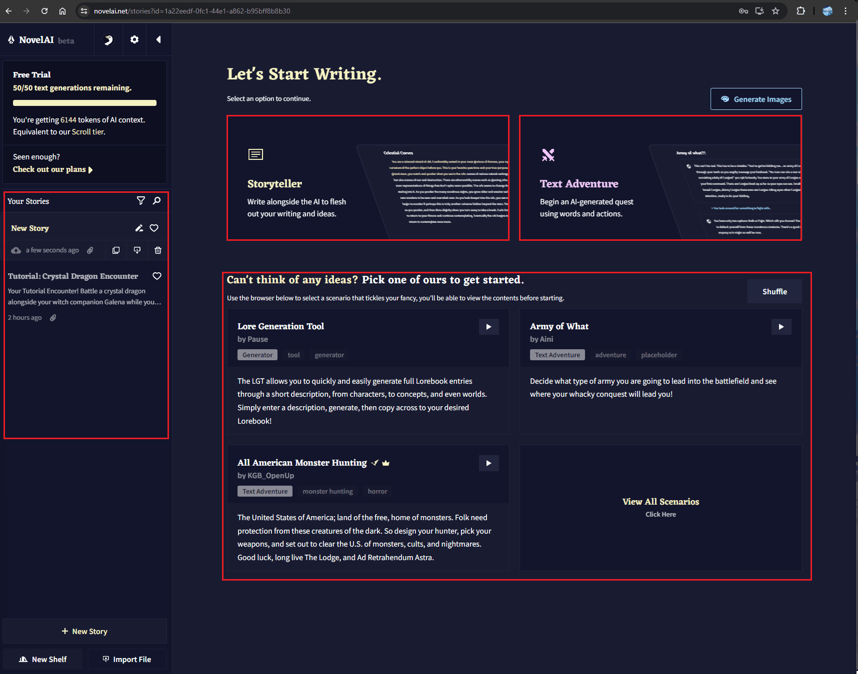Favorite the Tutorial: Crystal Dragon Encounter story
The height and width of the screenshot is (674, 858).
point(157,276)
